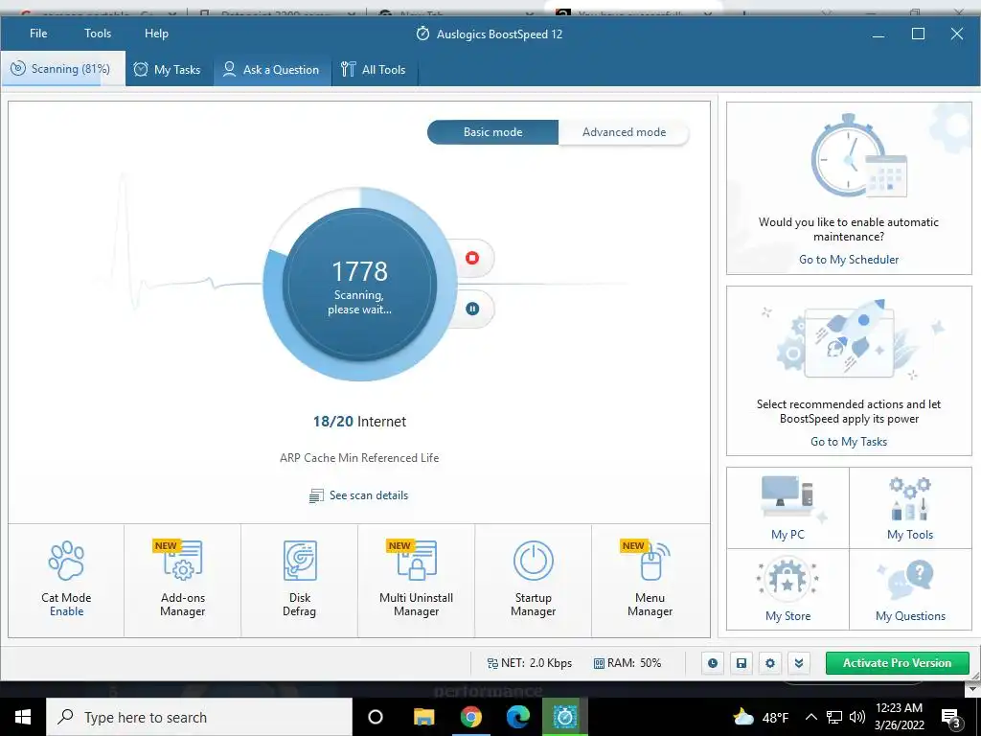Click the clock scheduler icon in status bar

coord(713,663)
